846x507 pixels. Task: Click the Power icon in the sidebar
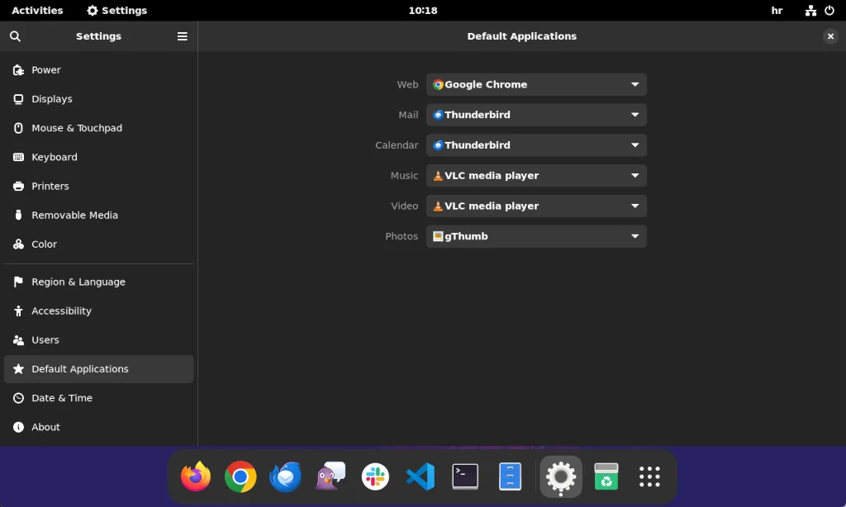click(x=17, y=70)
